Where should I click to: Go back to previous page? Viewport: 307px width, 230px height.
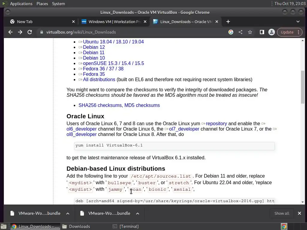[x=10, y=32]
